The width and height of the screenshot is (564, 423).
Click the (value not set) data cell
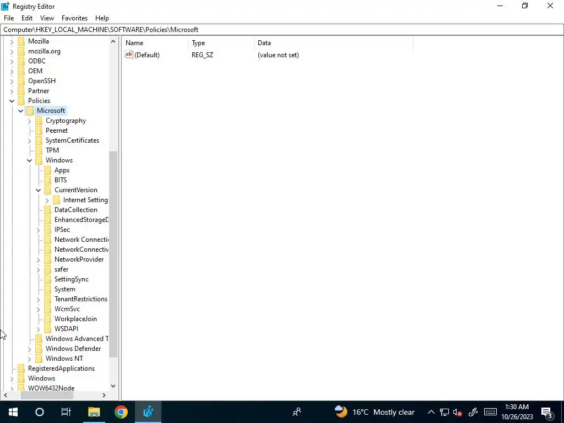[x=278, y=55]
